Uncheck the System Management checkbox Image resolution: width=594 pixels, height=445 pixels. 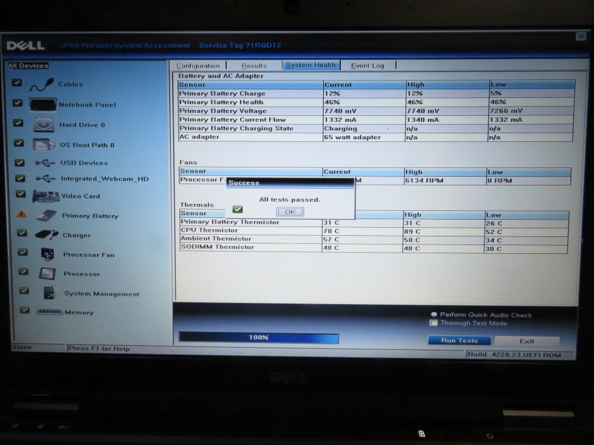click(x=24, y=291)
